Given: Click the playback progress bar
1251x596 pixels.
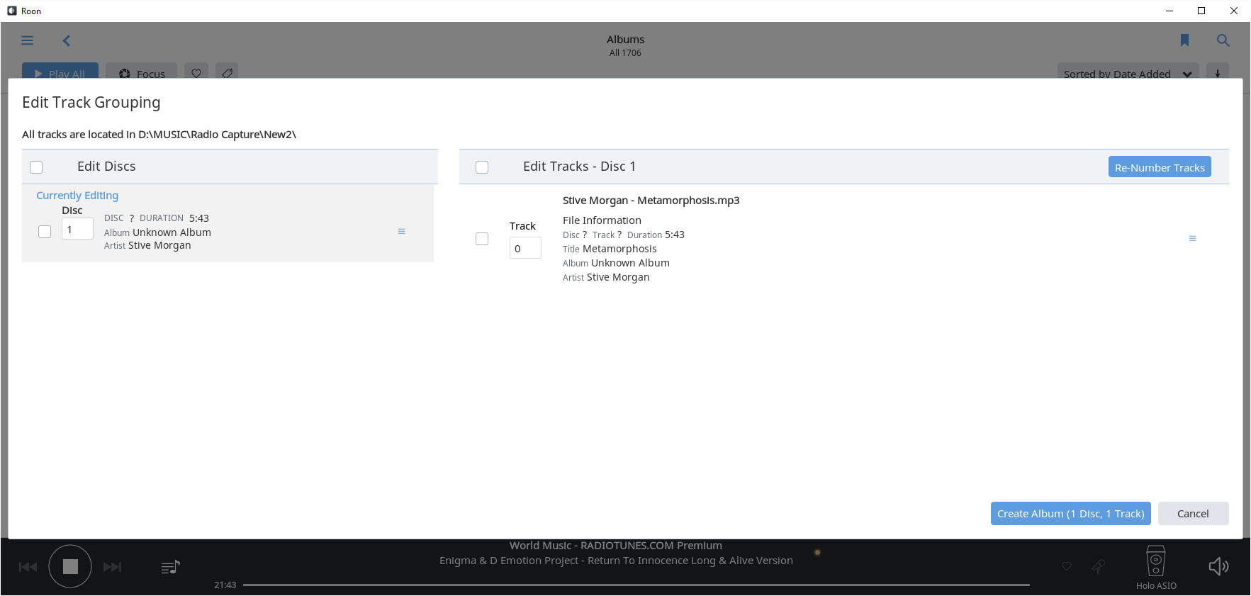Looking at the screenshot, I should point(636,585).
